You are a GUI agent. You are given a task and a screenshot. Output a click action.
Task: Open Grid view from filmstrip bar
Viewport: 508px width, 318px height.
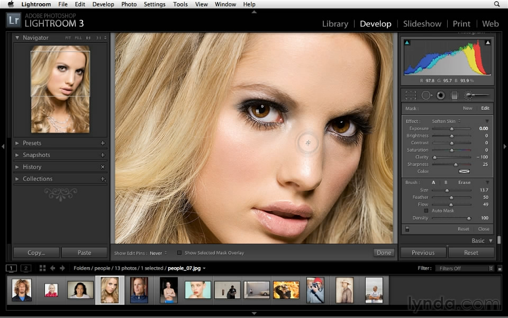point(42,268)
